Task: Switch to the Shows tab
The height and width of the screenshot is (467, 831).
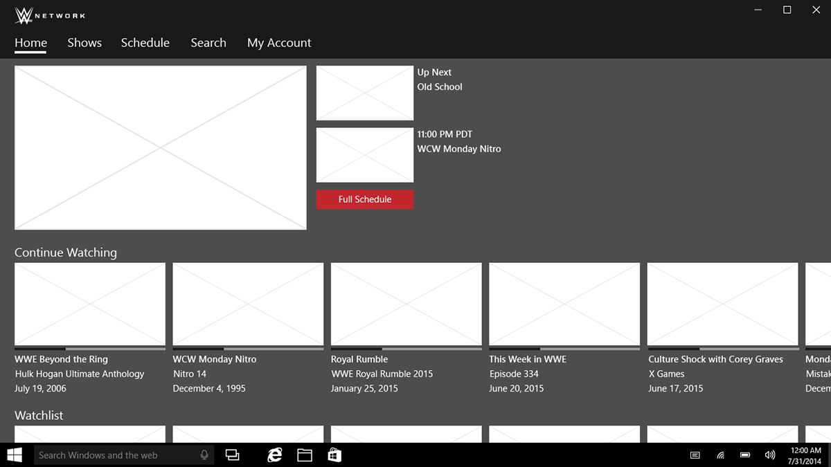Action: click(84, 43)
